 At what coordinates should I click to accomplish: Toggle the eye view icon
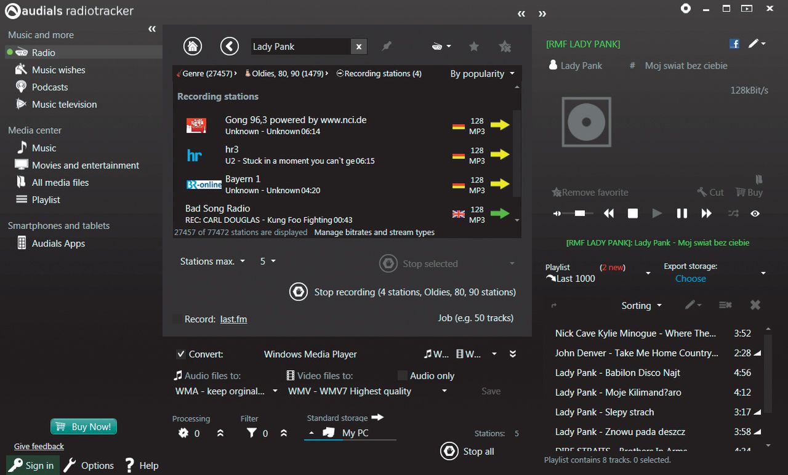click(x=755, y=214)
